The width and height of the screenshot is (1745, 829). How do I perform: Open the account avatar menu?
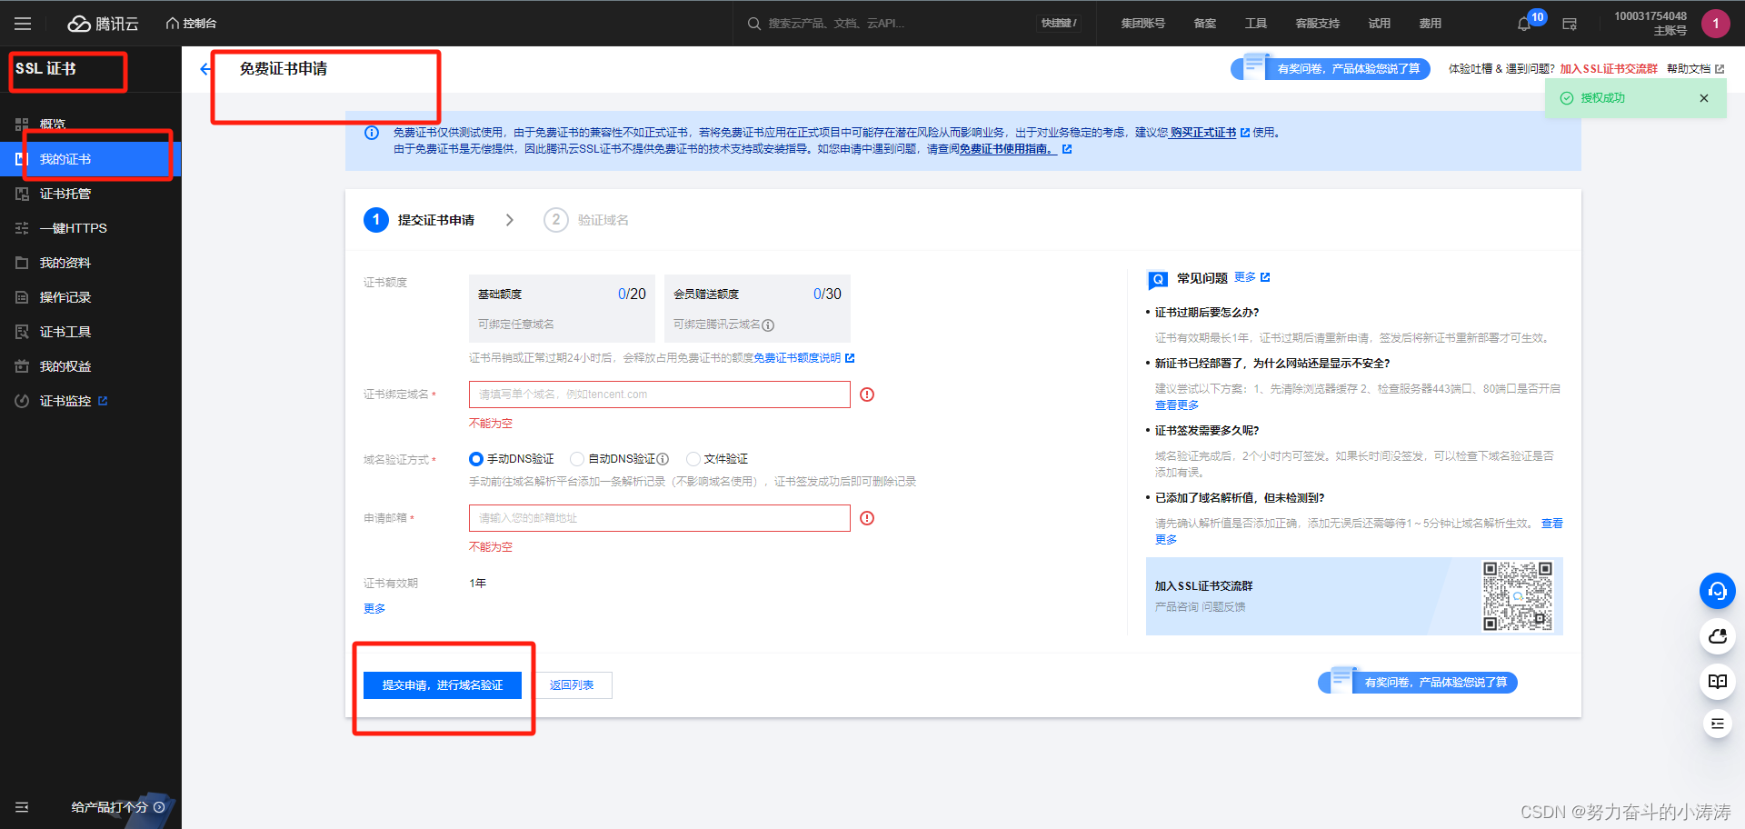(x=1715, y=24)
